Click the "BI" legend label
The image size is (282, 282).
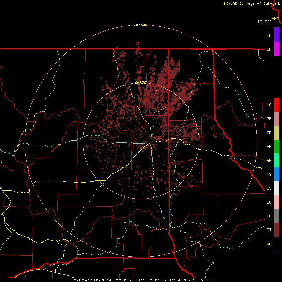click(x=269, y=230)
